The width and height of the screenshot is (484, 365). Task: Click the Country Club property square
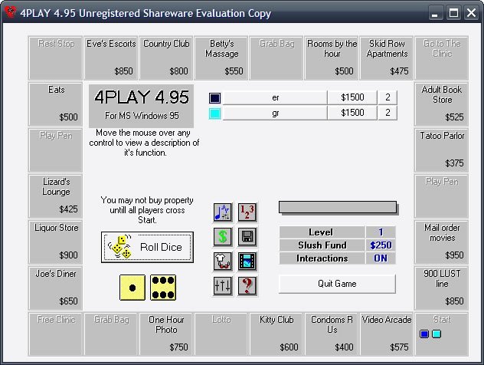click(x=166, y=58)
